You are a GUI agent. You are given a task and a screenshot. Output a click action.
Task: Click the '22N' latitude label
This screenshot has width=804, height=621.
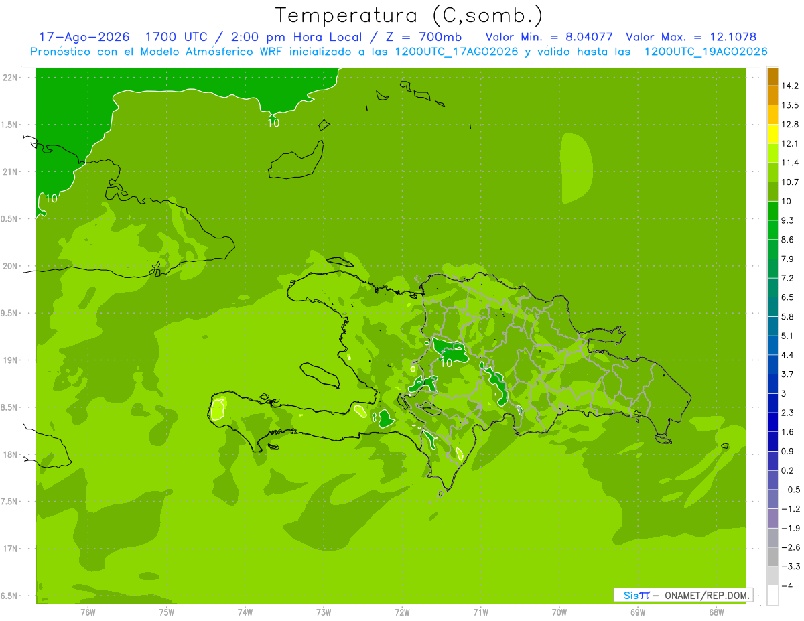(x=10, y=78)
